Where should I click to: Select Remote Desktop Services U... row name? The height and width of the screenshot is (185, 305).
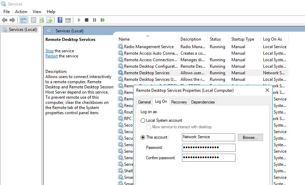pos(150,79)
